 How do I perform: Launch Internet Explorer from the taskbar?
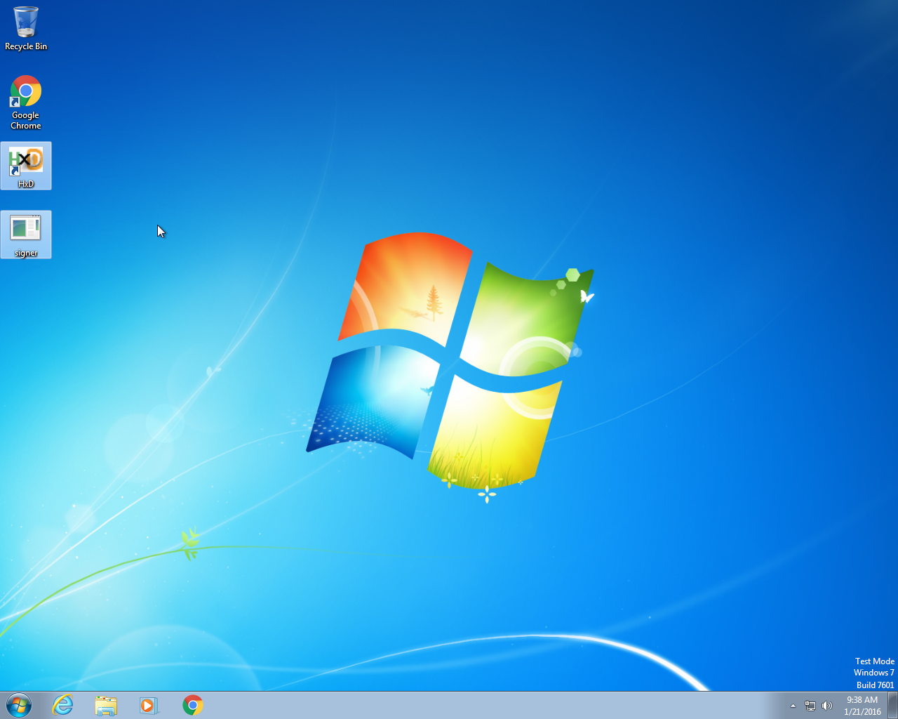click(x=63, y=705)
